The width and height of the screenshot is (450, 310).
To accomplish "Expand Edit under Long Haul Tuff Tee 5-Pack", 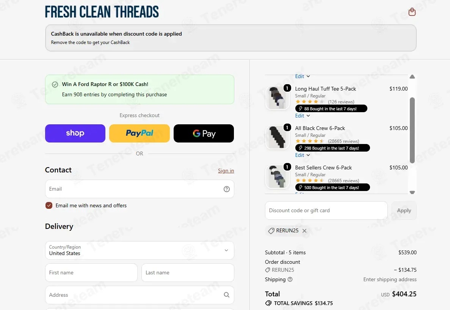I will 303,116.
